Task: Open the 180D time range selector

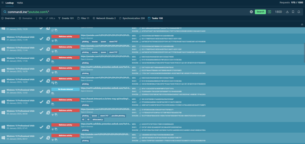Action: tap(278, 12)
